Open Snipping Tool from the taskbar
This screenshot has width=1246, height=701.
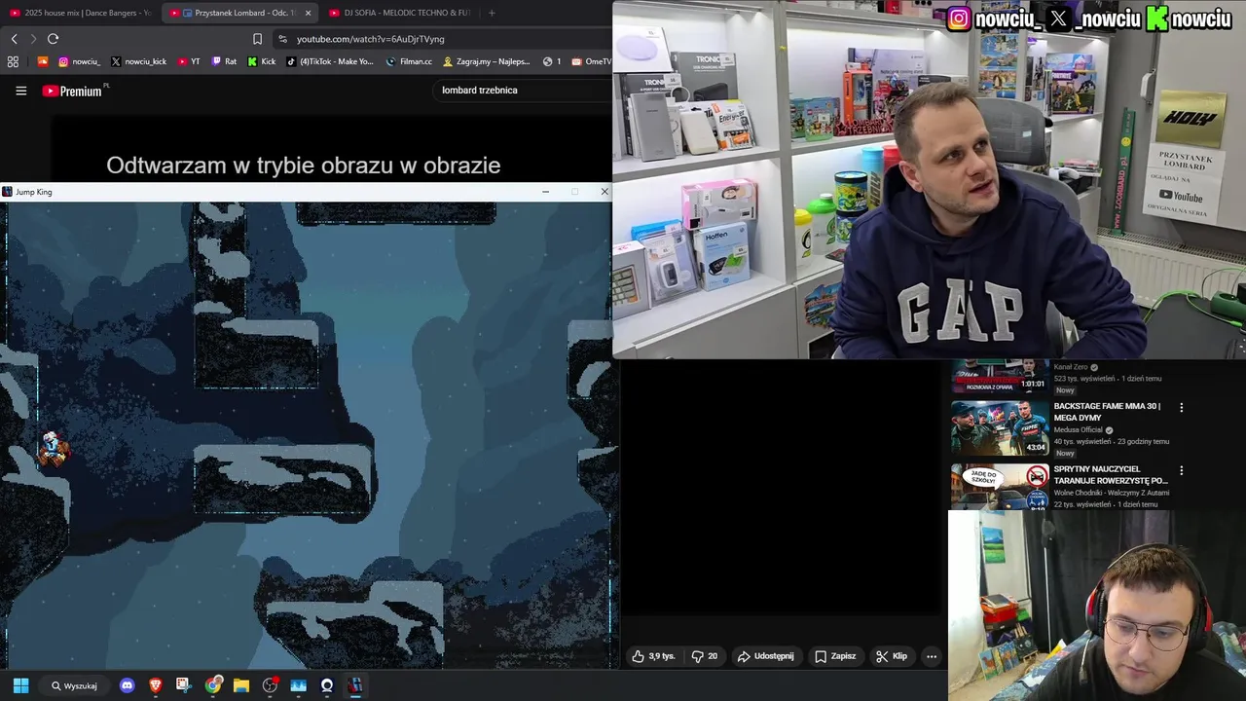tap(184, 685)
